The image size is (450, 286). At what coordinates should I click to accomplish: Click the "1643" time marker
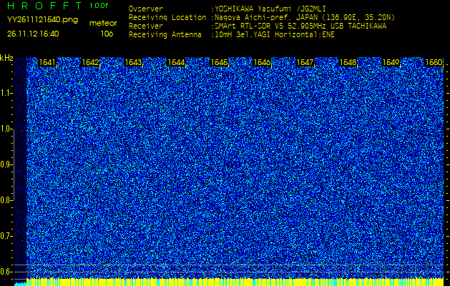[x=133, y=62]
